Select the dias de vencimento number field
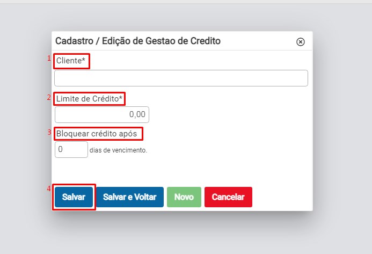Screen dimensions: 372x254 point(71,149)
